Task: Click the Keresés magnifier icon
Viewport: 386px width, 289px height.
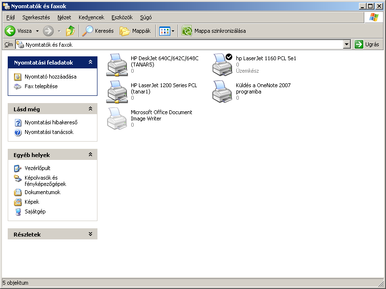Action: pyautogui.click(x=88, y=31)
